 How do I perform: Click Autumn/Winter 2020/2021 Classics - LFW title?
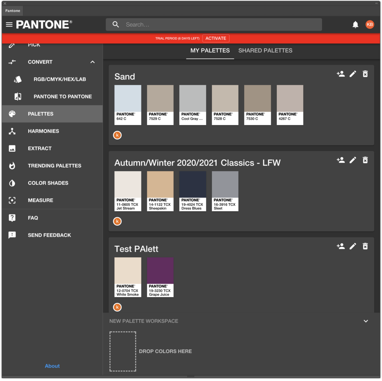click(x=197, y=163)
